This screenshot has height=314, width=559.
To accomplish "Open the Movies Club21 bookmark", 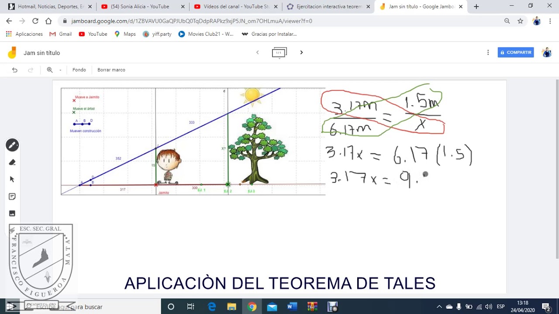I will (206, 34).
